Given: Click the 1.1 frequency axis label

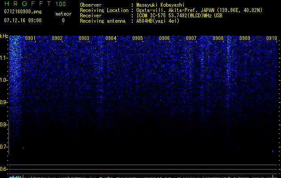Looking at the screenshot, I should 4,58.
